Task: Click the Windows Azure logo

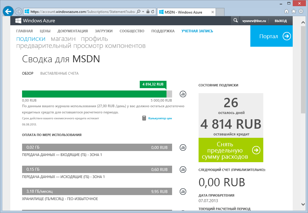Action: (x=35, y=21)
